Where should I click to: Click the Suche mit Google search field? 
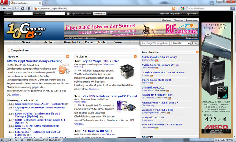(208, 8)
